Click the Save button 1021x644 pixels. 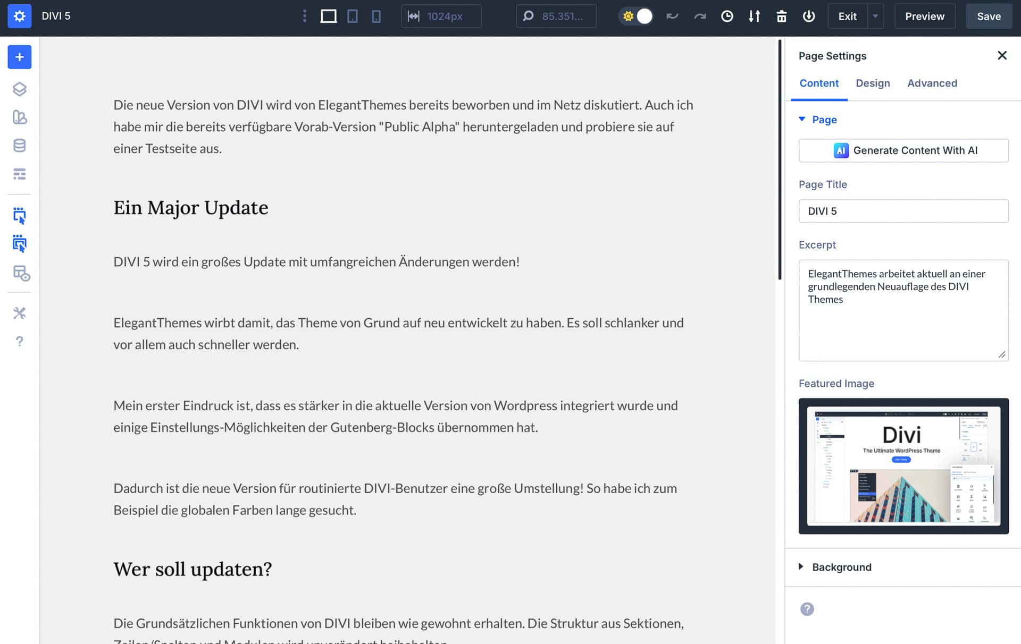[989, 16]
